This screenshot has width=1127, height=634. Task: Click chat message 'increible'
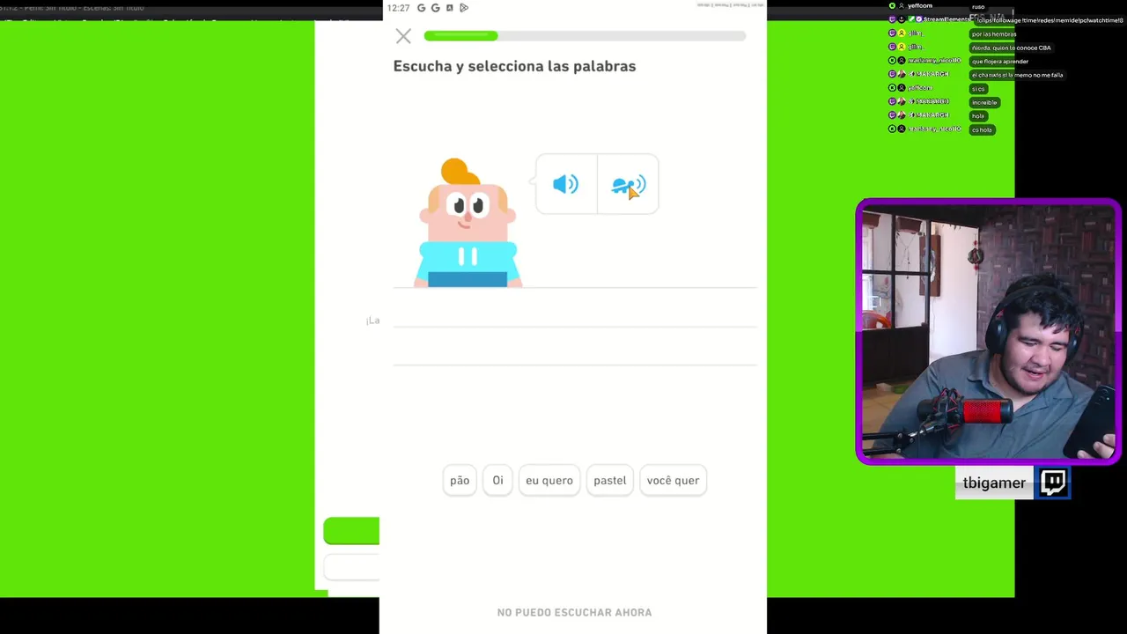click(984, 102)
